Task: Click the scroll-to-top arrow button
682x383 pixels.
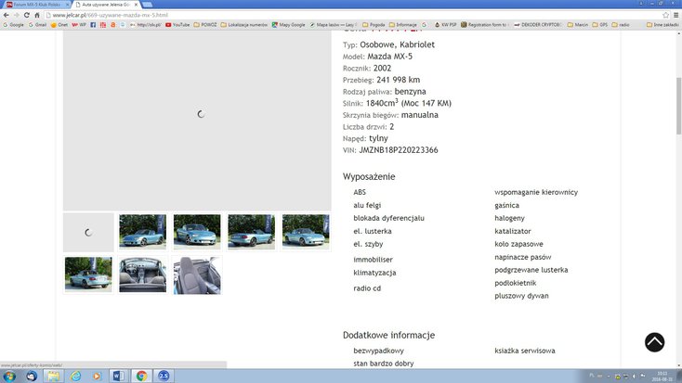Action: 654,342
